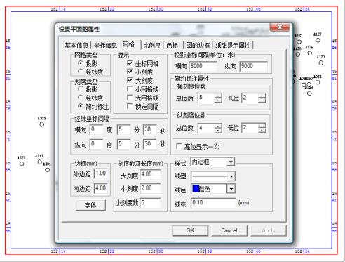This screenshot has width=345, height=262.
Task: Click the 外边距 input field
Action: coord(101,173)
